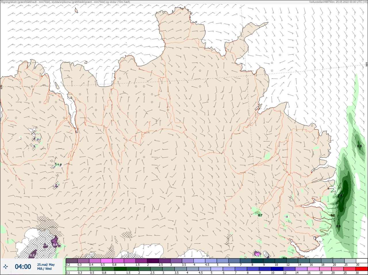The width and height of the screenshot is (368, 275).
Task: Click the 0.9 value directly south of 1.2
Action: (338, 226)
